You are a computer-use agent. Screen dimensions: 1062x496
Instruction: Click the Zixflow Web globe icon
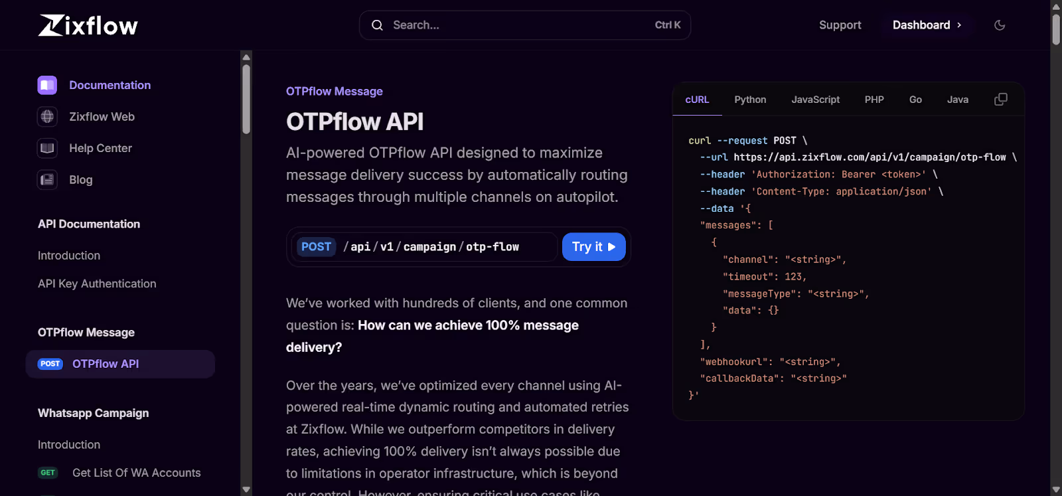pyautogui.click(x=47, y=117)
